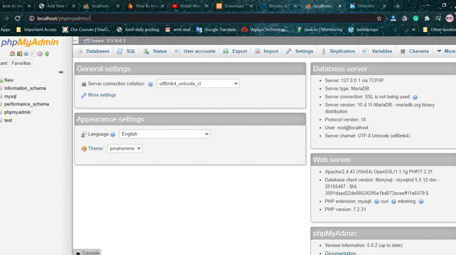The height and width of the screenshot is (255, 456).
Task: Open the Databases tab
Action: pyautogui.click(x=94, y=51)
